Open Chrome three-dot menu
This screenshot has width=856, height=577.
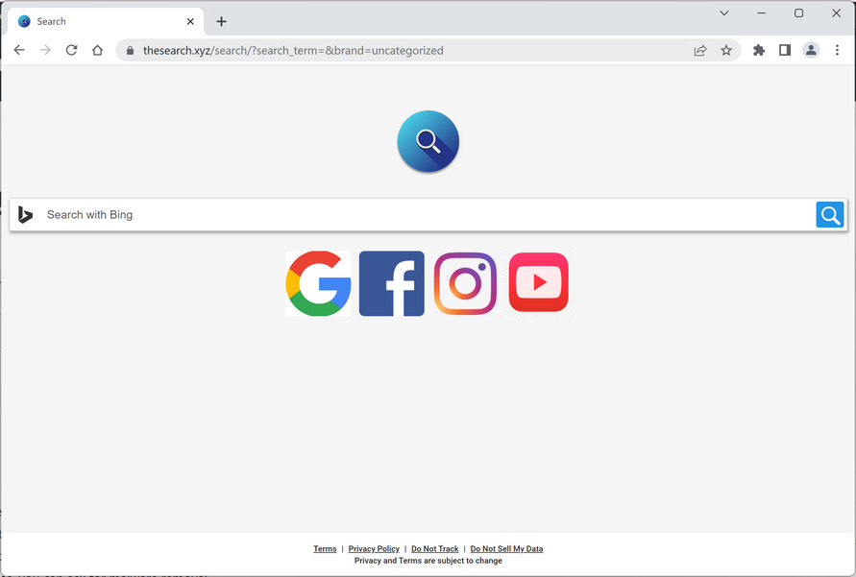(837, 50)
